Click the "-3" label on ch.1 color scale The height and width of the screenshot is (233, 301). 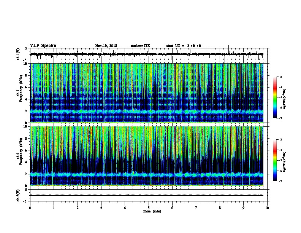[x=280, y=77]
